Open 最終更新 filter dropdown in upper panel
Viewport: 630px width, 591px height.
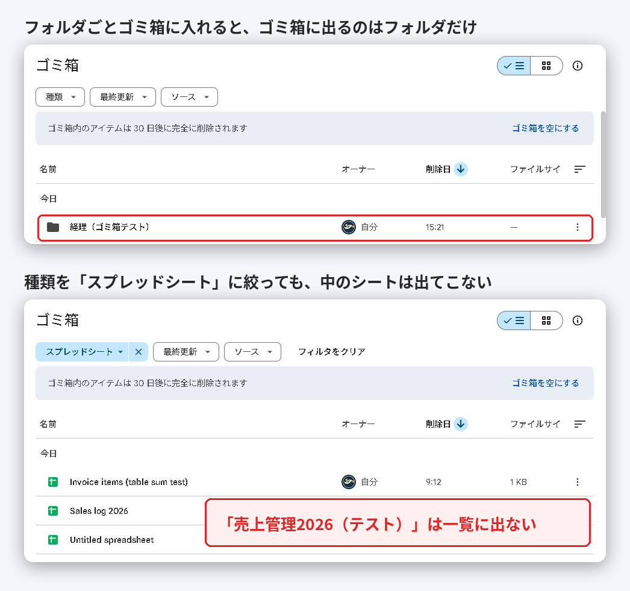(122, 97)
